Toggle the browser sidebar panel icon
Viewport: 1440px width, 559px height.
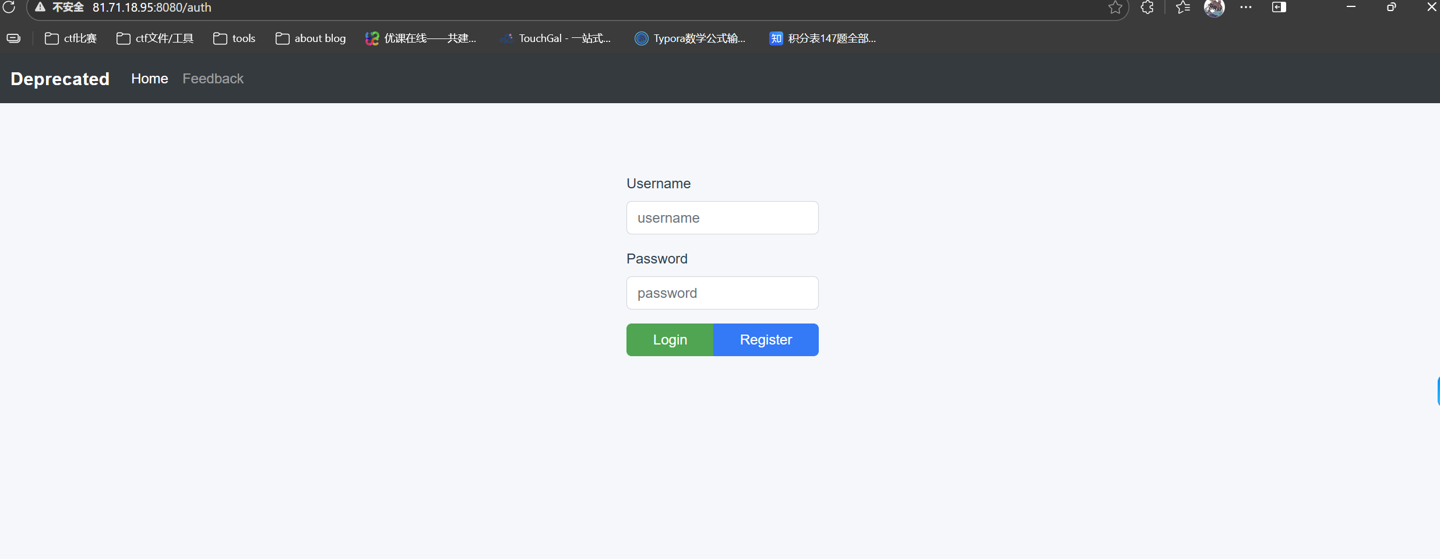tap(1279, 7)
